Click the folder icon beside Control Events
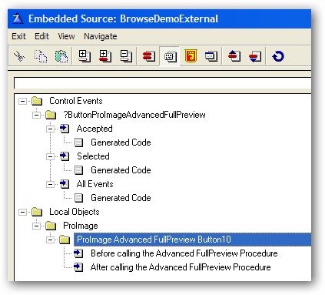This screenshot has width=325, height=295. click(x=37, y=101)
